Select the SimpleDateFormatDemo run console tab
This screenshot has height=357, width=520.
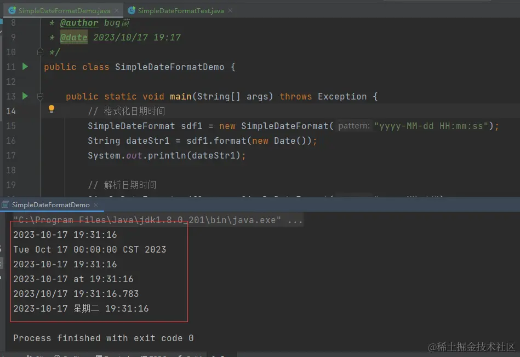(x=51, y=205)
